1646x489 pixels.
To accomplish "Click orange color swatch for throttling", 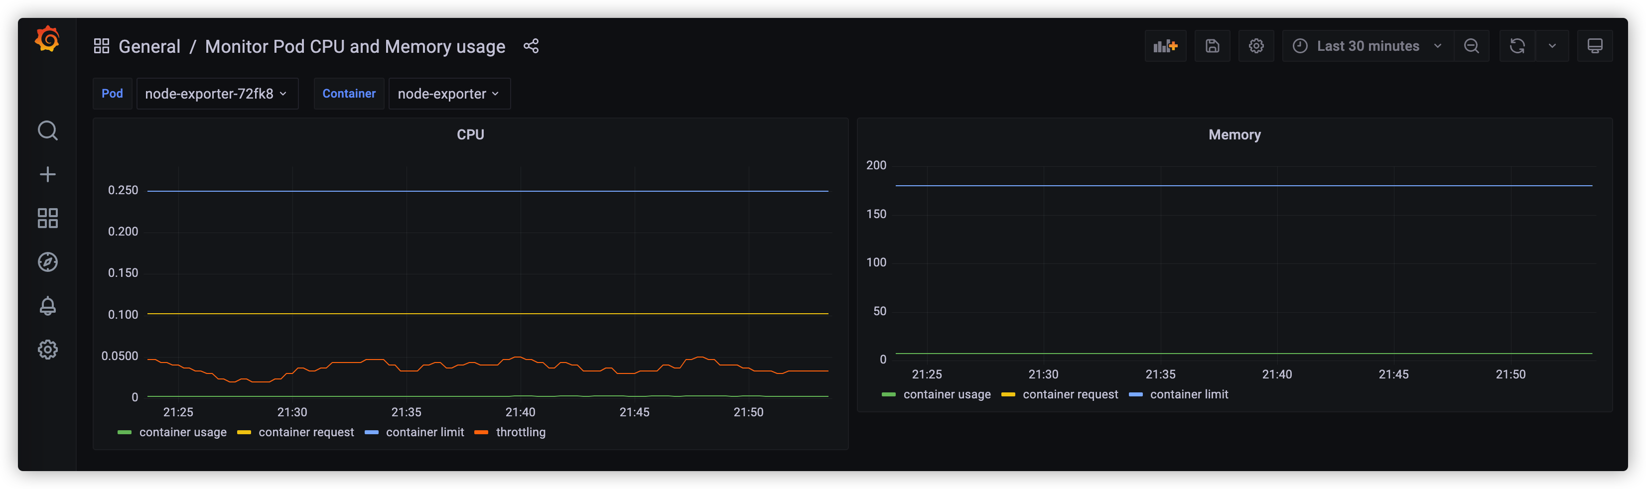I will [x=482, y=433].
